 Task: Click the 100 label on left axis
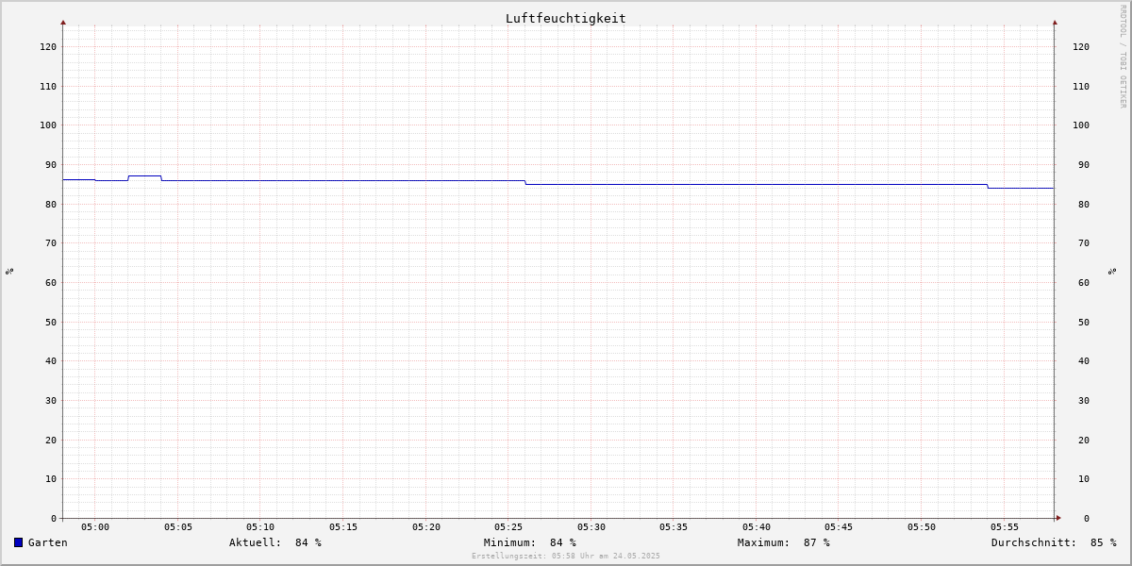pyautogui.click(x=48, y=125)
